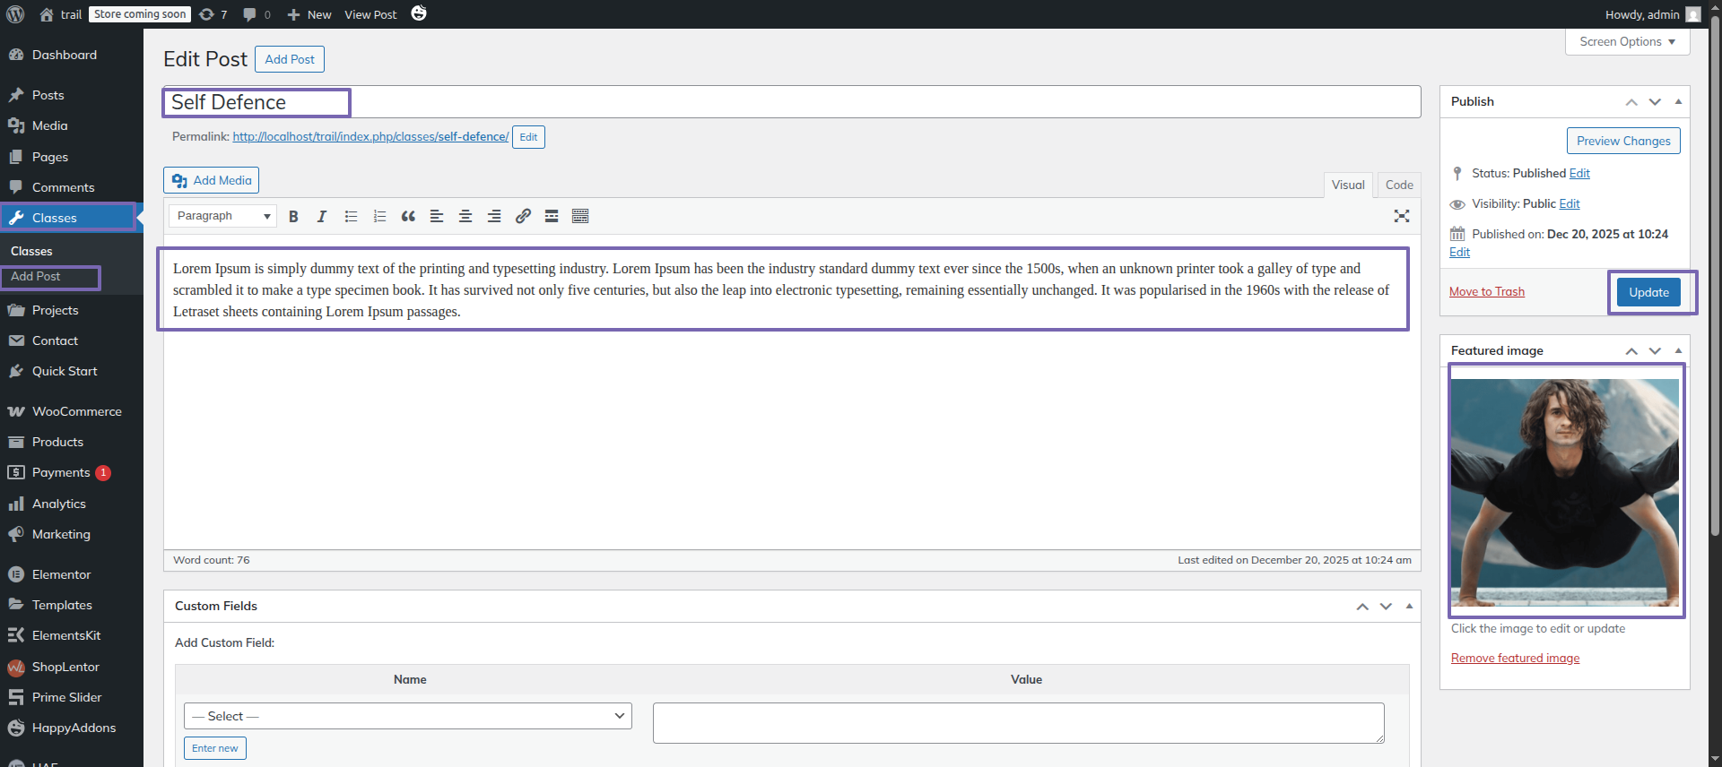This screenshot has width=1722, height=767.
Task: Insert a bulleted list
Action: coord(351,216)
